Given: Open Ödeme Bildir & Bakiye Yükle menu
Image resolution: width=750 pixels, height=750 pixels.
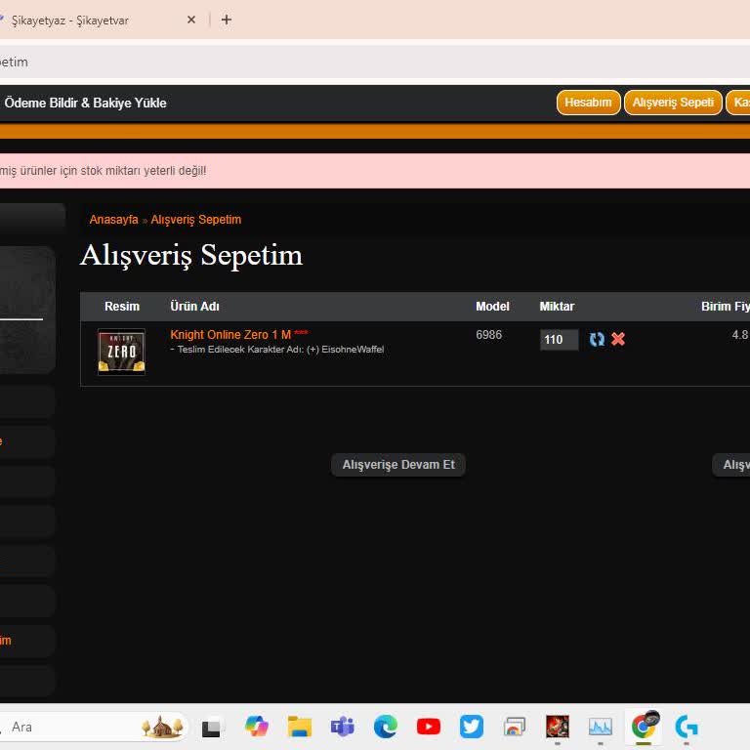Looking at the screenshot, I should [x=85, y=103].
